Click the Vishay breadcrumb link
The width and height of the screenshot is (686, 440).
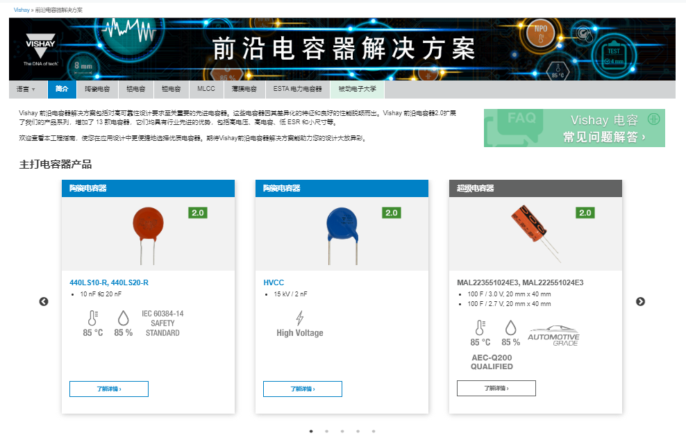[22, 10]
